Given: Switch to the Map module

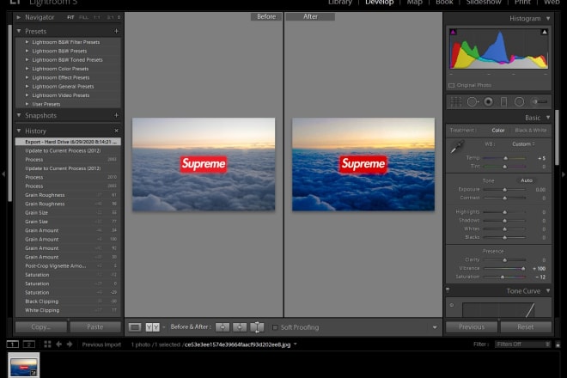Looking at the screenshot, I should point(414,3).
